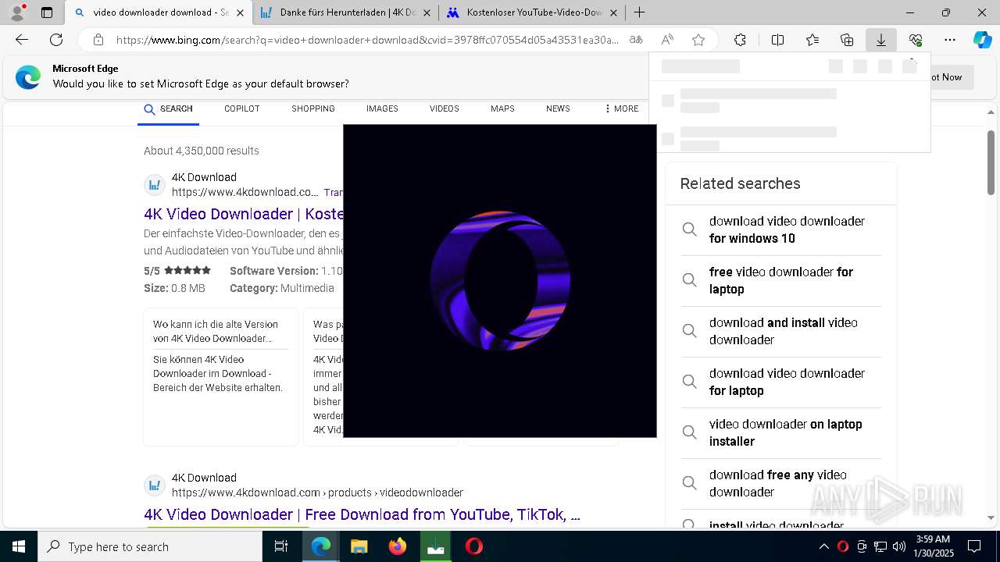
Task: Go back using the browser back arrow
Action: [x=22, y=40]
